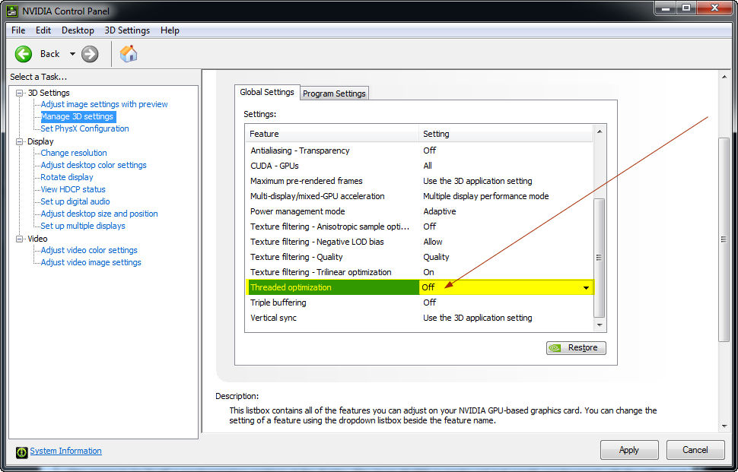
Task: Open the Back history dropdown arrow
Action: click(72, 54)
